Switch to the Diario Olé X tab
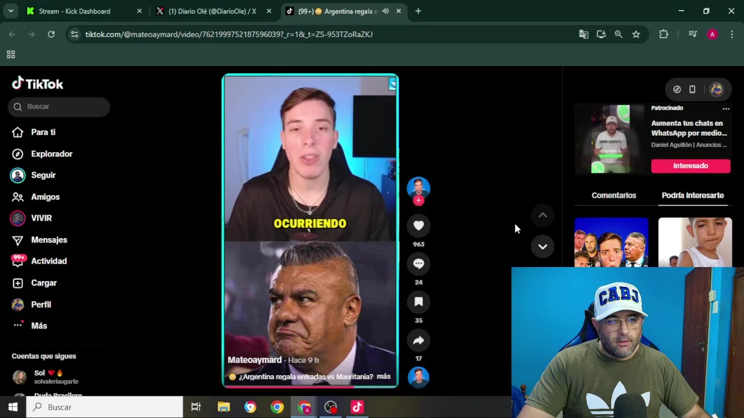 click(x=212, y=11)
